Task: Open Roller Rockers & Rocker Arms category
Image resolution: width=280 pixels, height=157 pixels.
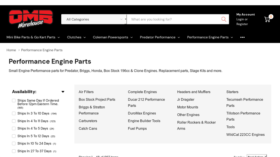Action: 196,126
